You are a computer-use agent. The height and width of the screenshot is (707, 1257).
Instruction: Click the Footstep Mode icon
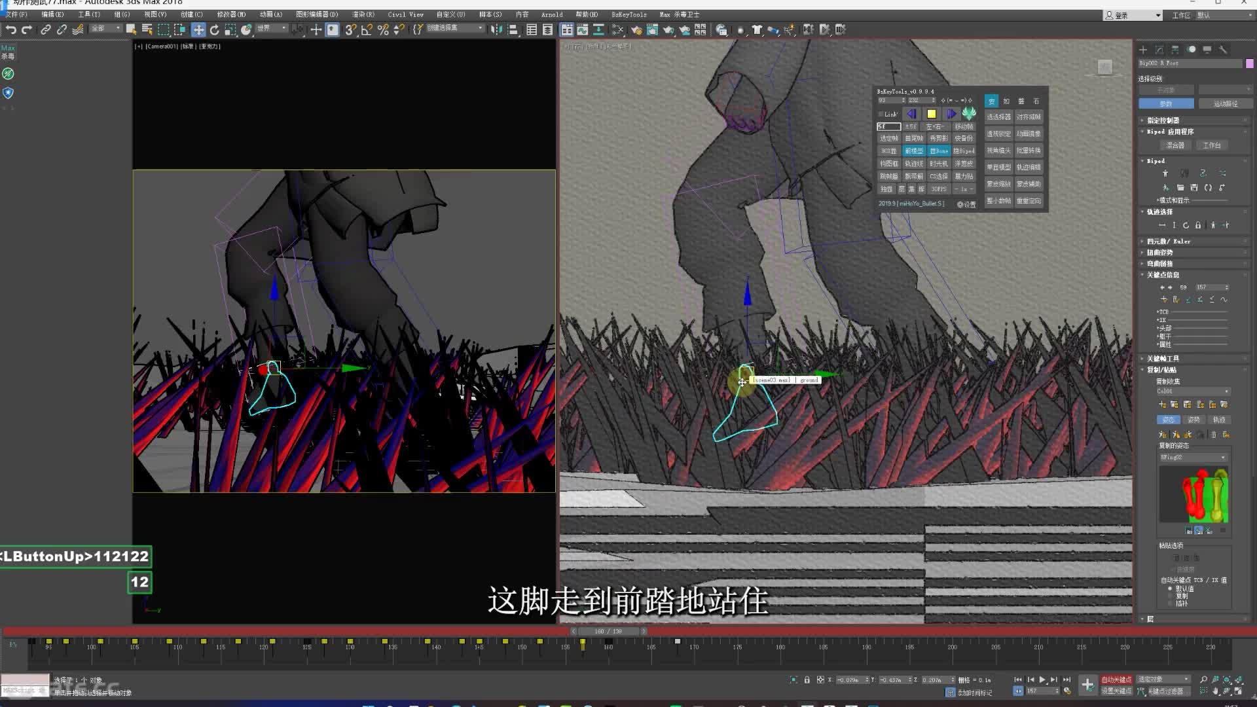pyautogui.click(x=1184, y=173)
